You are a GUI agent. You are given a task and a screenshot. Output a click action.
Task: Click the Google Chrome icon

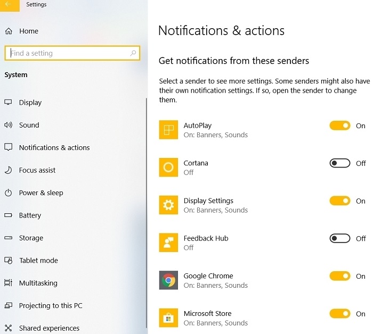coord(168,280)
